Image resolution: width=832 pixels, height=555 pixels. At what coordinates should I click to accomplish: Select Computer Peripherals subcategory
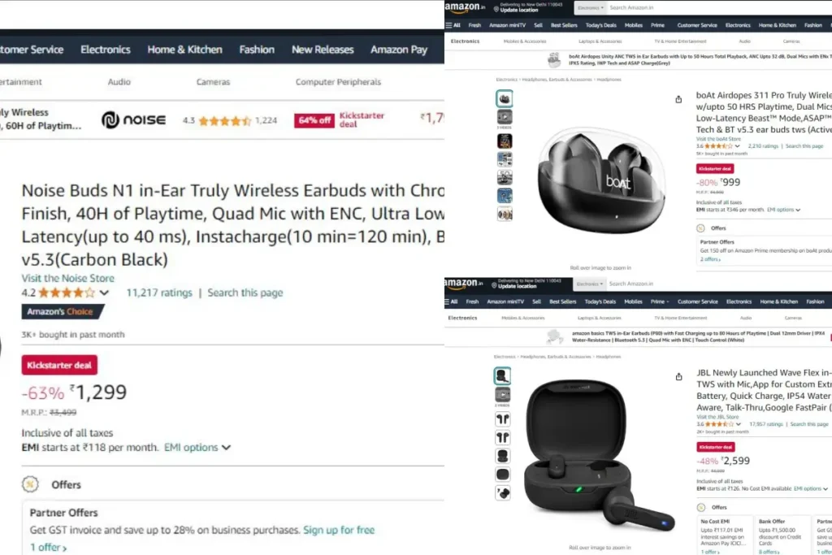pyautogui.click(x=338, y=82)
